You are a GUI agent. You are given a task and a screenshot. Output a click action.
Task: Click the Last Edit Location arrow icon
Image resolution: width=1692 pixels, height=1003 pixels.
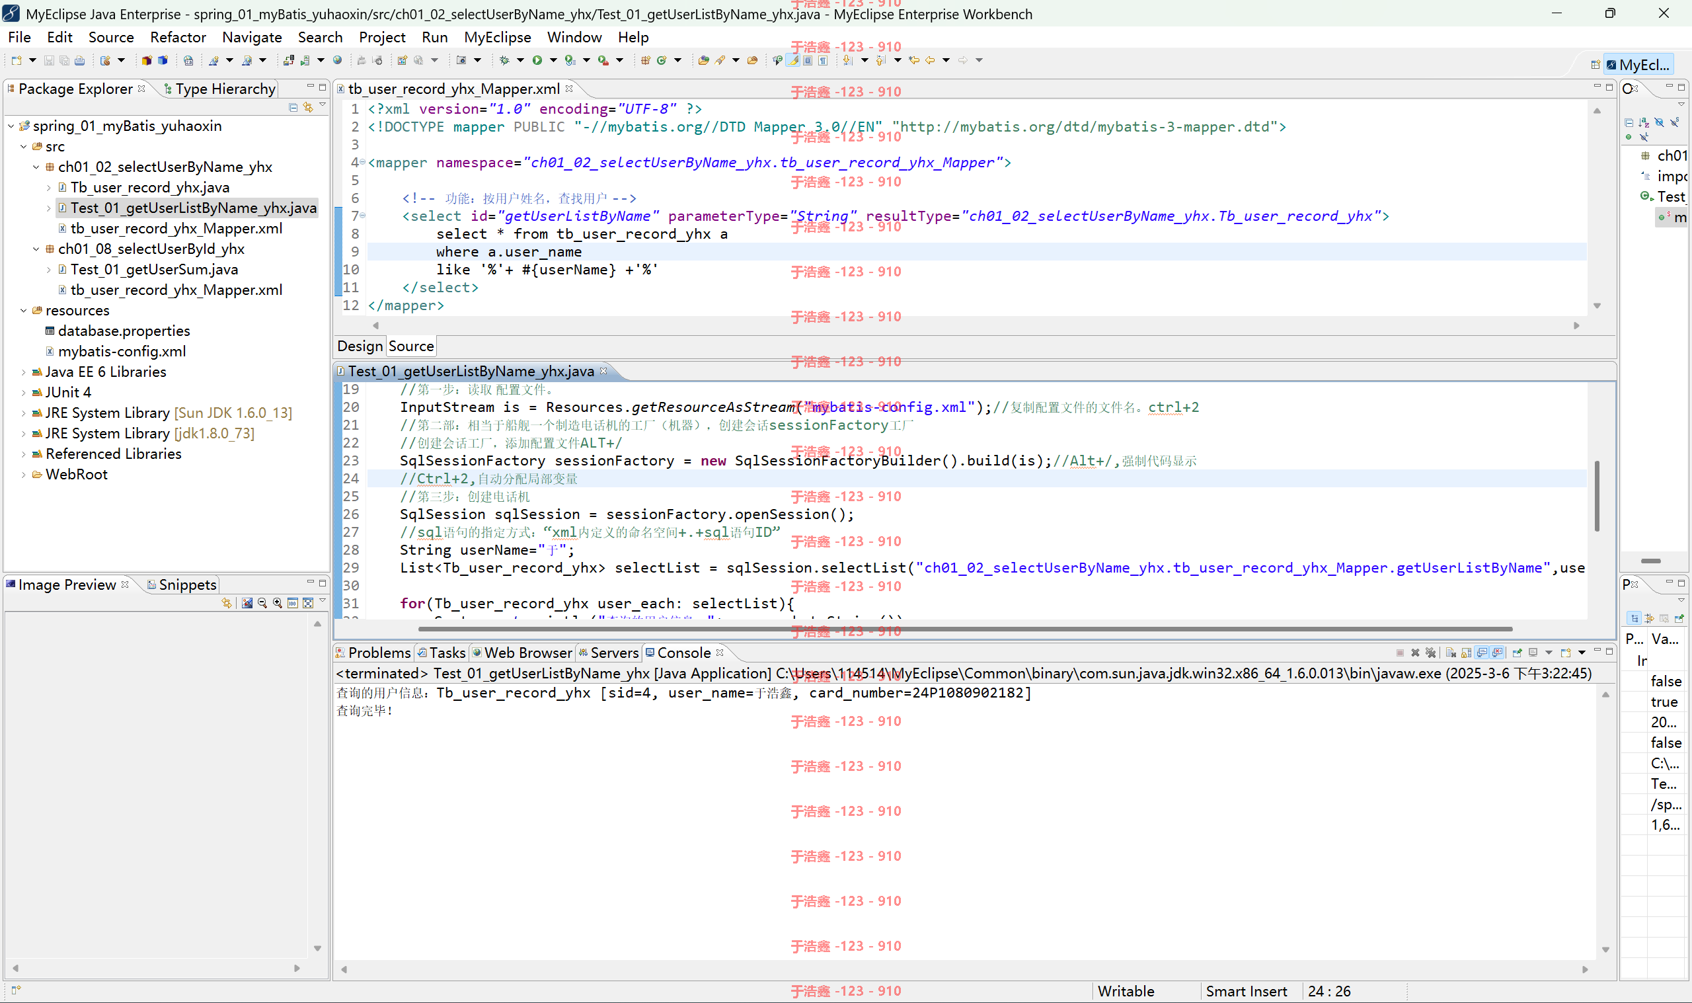click(x=914, y=60)
